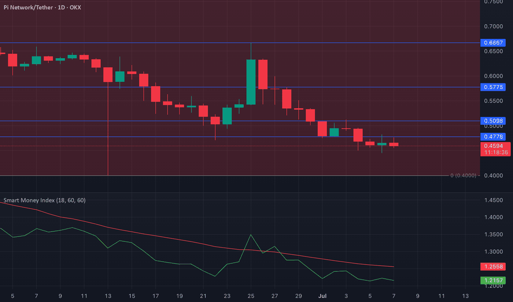This screenshot has width=513, height=302.
Task: Click the Pi Network/Tether chart title
Action: pyautogui.click(x=42, y=7)
